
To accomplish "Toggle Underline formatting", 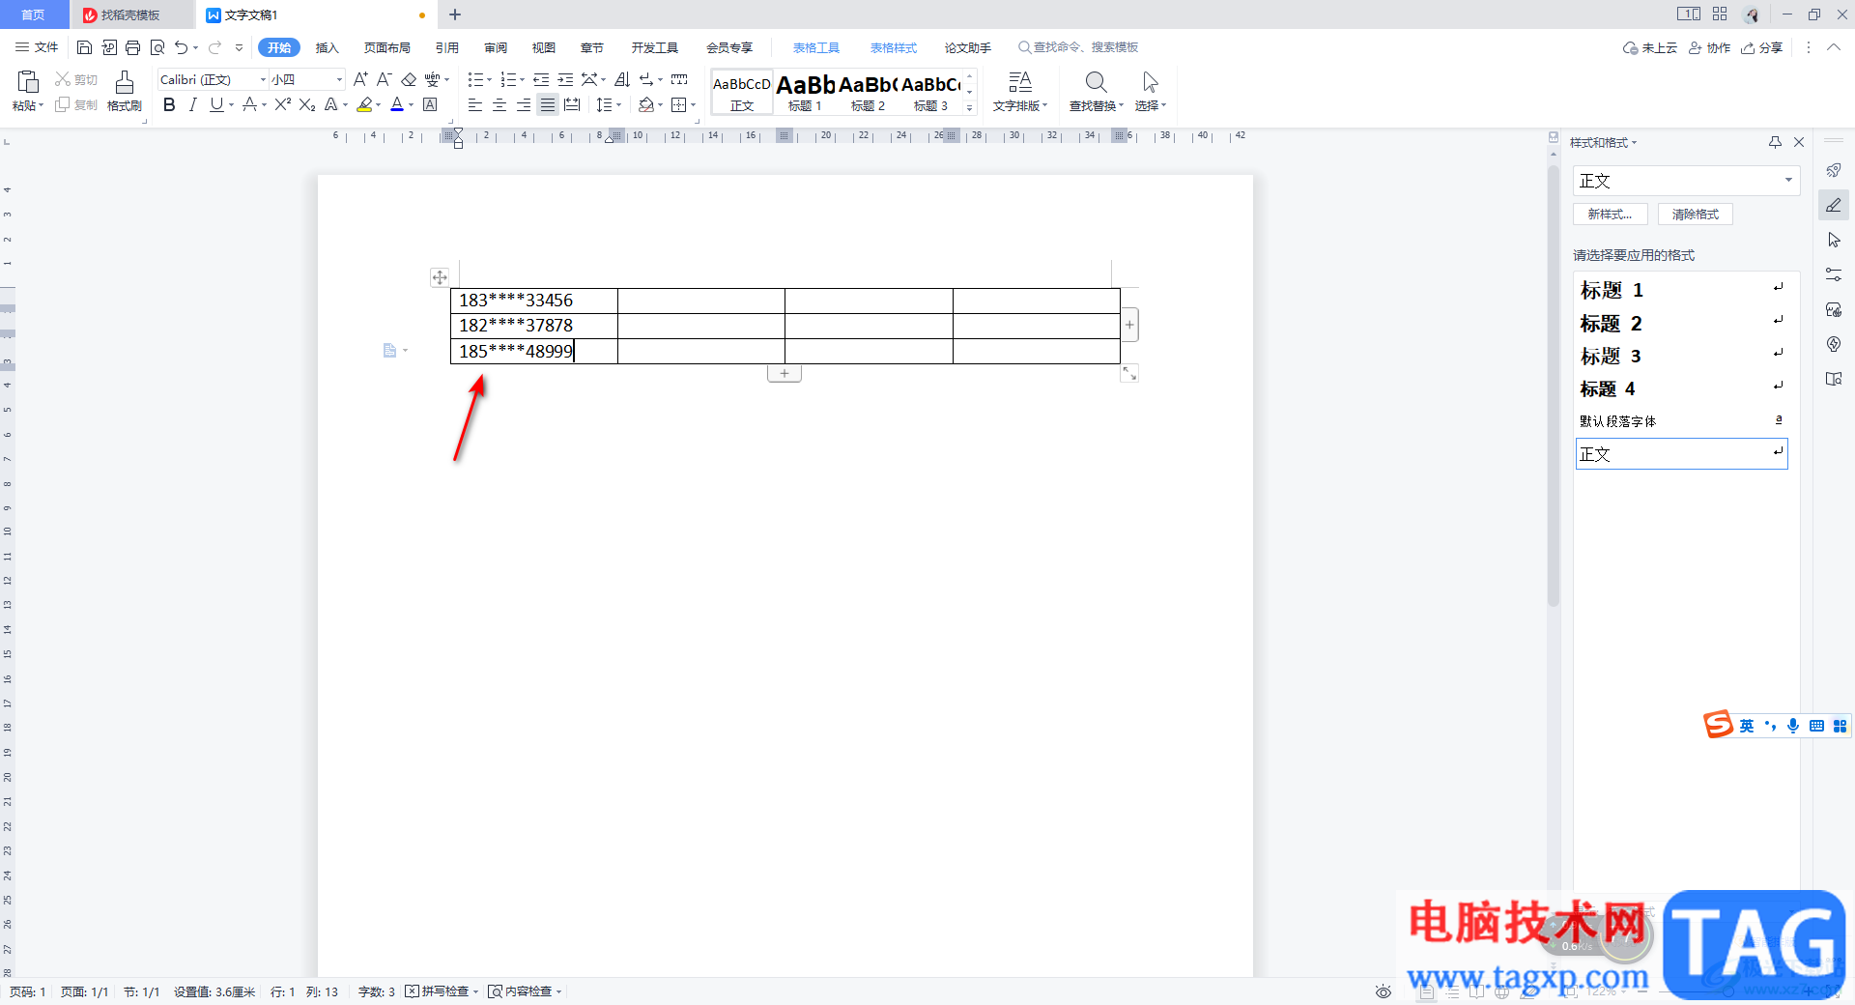I will click(216, 104).
